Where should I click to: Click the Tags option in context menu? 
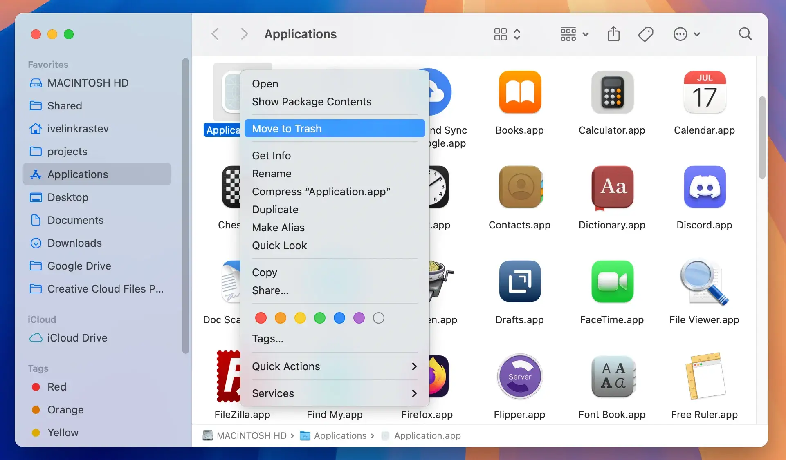click(x=268, y=338)
